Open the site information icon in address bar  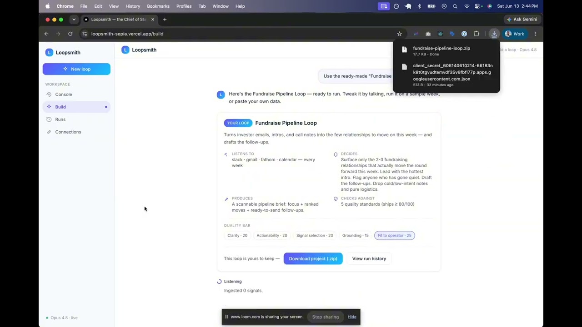[84, 34]
